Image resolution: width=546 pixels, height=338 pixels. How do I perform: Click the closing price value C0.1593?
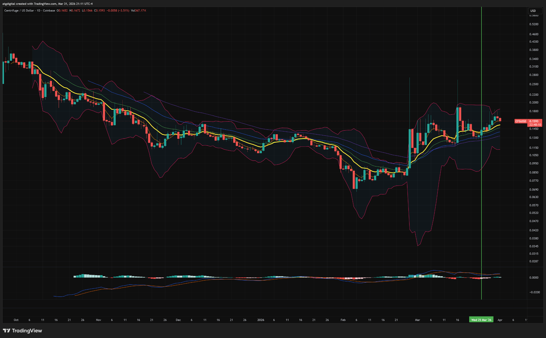point(99,11)
